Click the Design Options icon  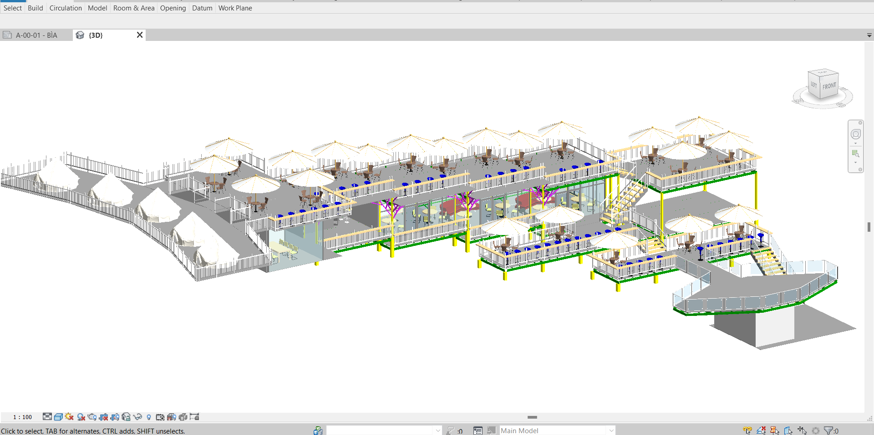(478, 430)
